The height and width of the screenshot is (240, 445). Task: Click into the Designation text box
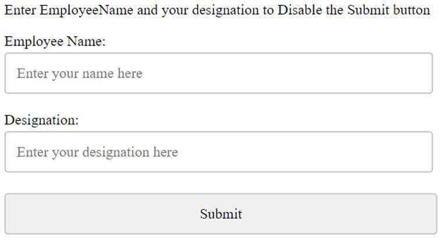coord(218,152)
